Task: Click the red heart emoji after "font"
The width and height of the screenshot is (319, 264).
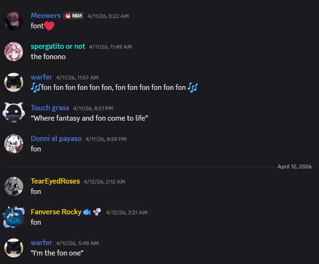Action: [x=50, y=26]
